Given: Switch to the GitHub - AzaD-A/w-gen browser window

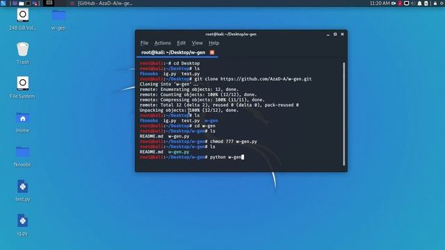Looking at the screenshot, I should (x=102, y=3).
